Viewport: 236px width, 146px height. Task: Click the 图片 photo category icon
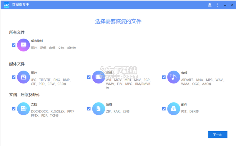coord(24,77)
